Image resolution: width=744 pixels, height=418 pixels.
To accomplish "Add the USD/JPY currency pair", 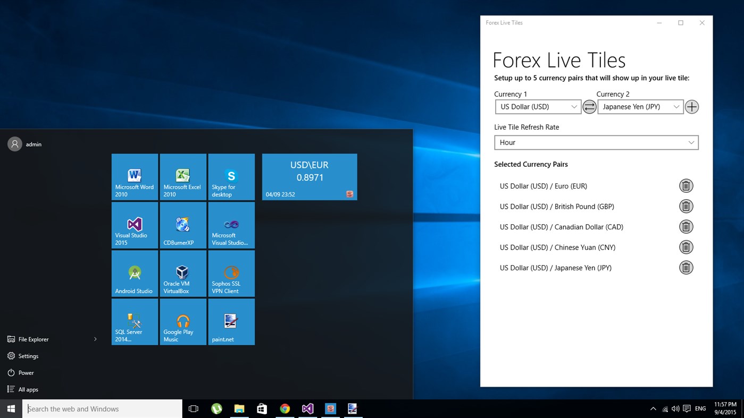I will 691,107.
